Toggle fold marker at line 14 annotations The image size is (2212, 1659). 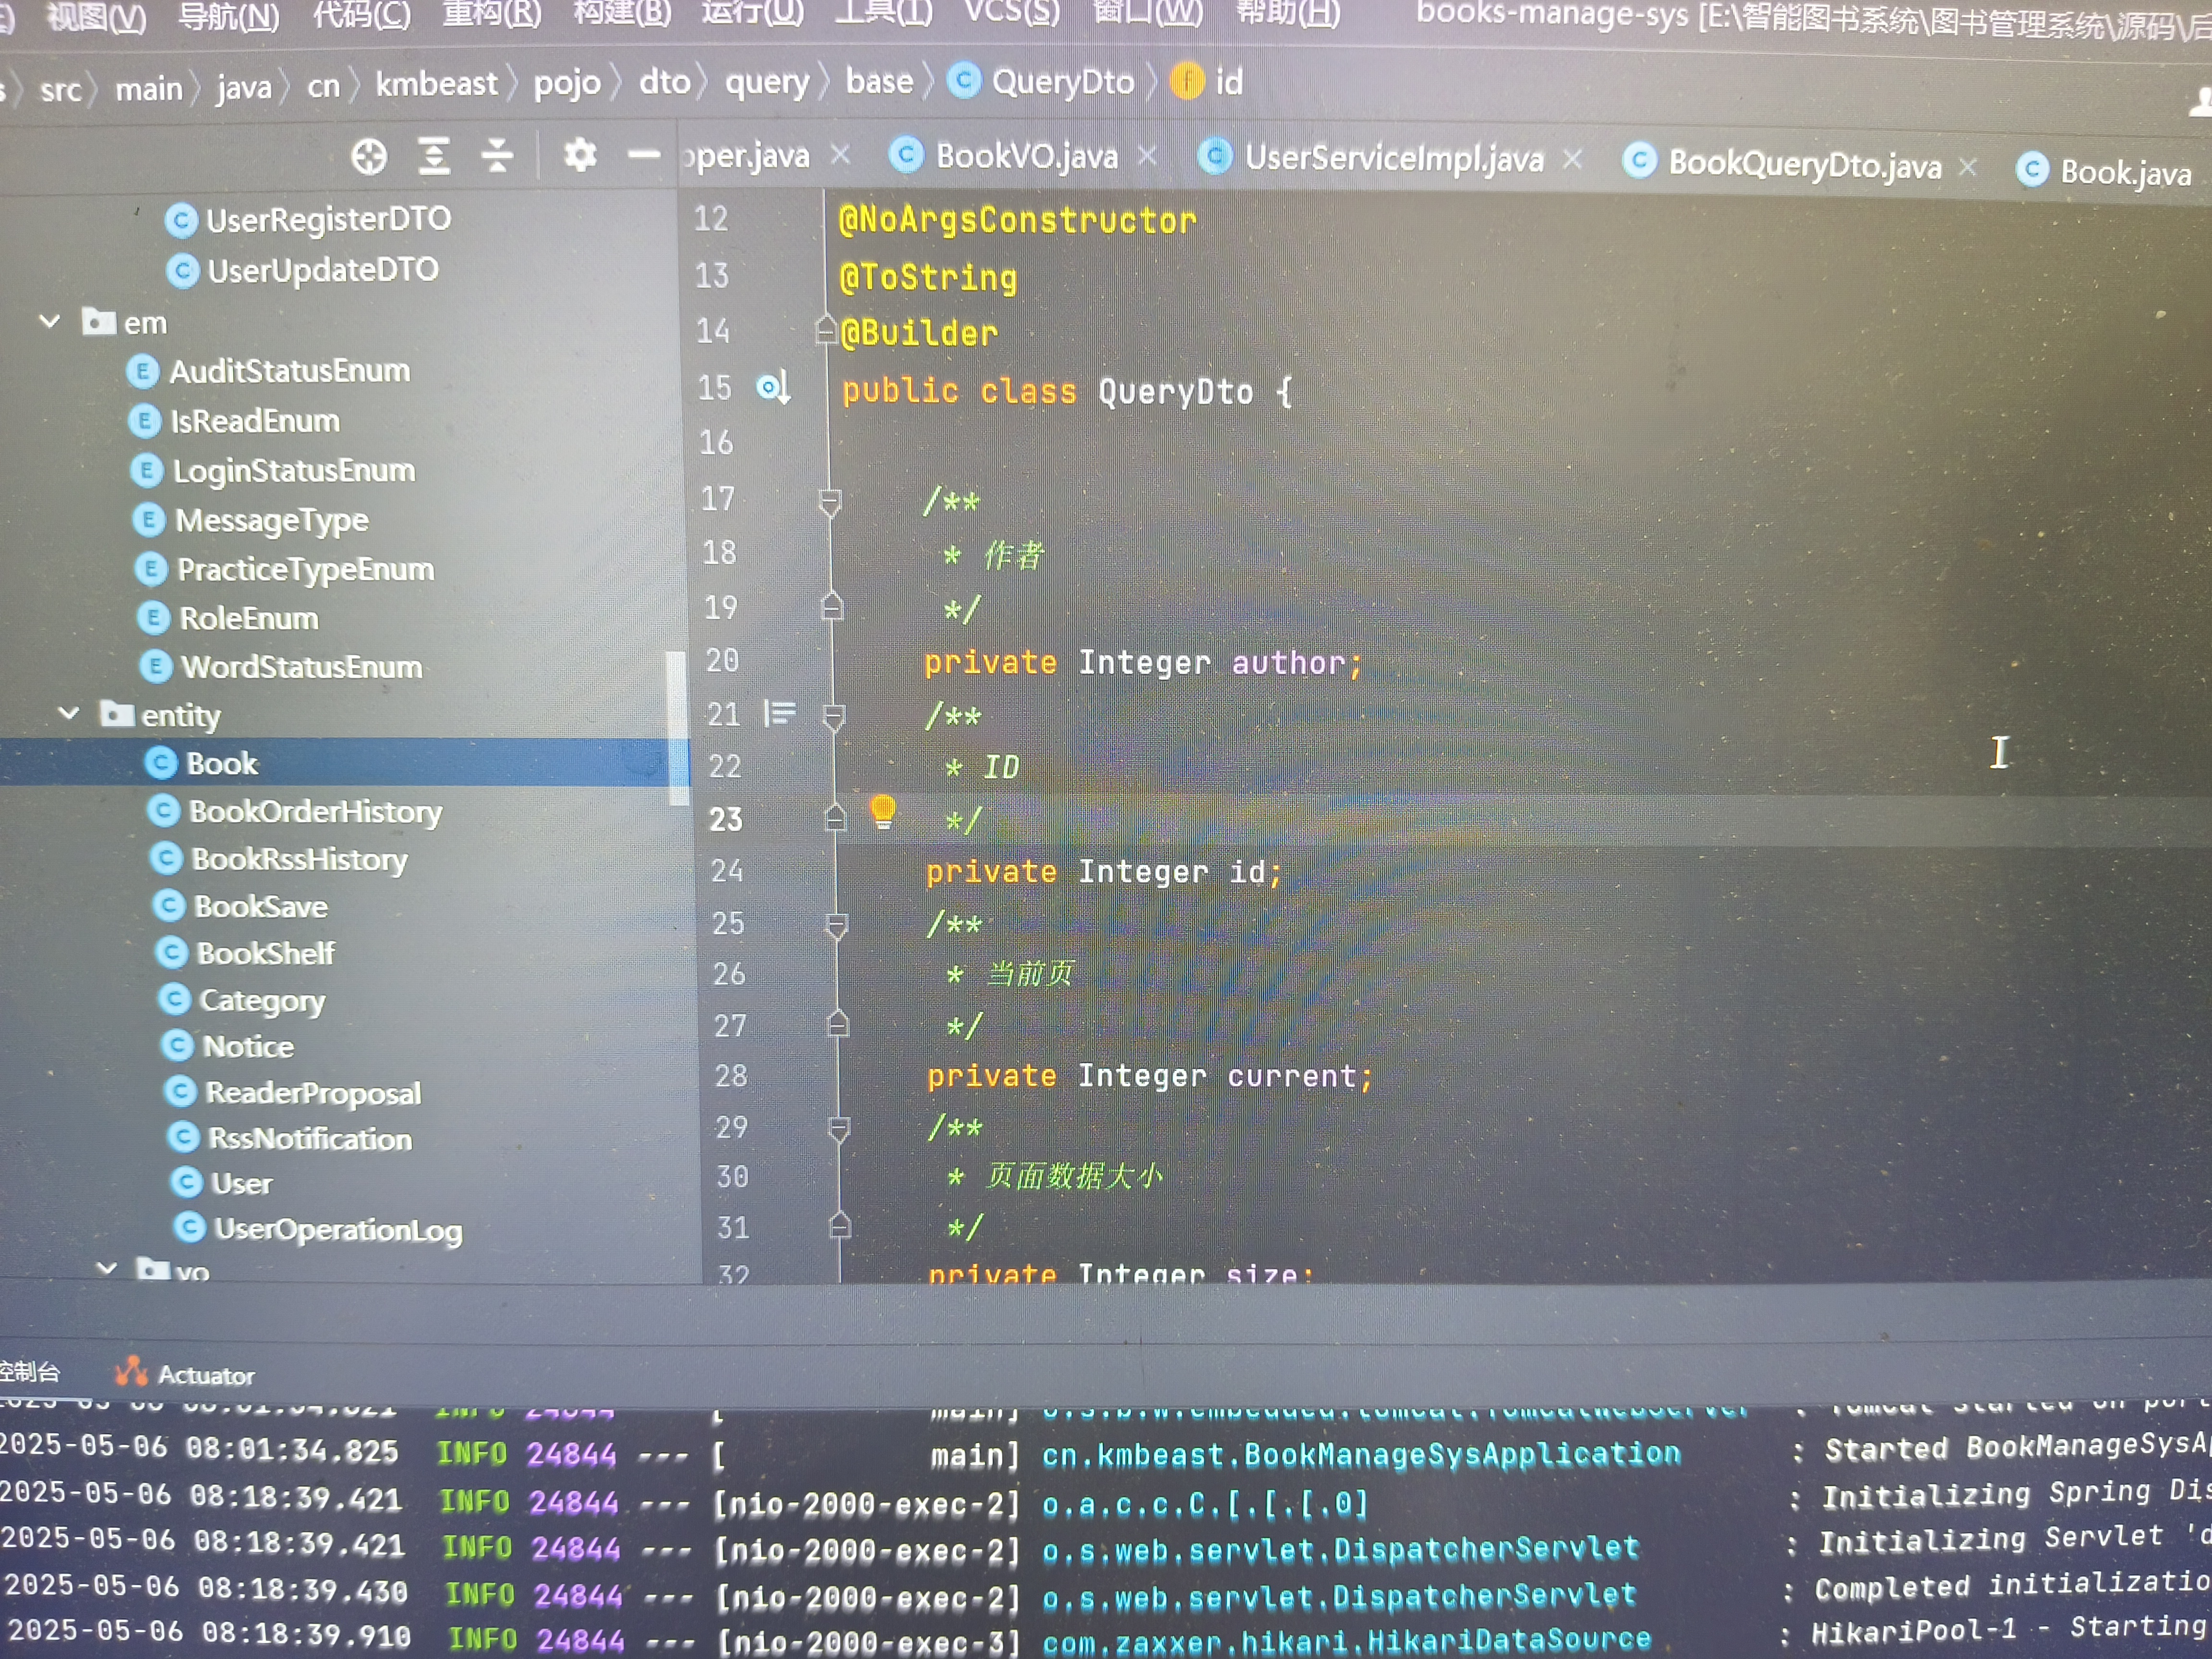[826, 329]
